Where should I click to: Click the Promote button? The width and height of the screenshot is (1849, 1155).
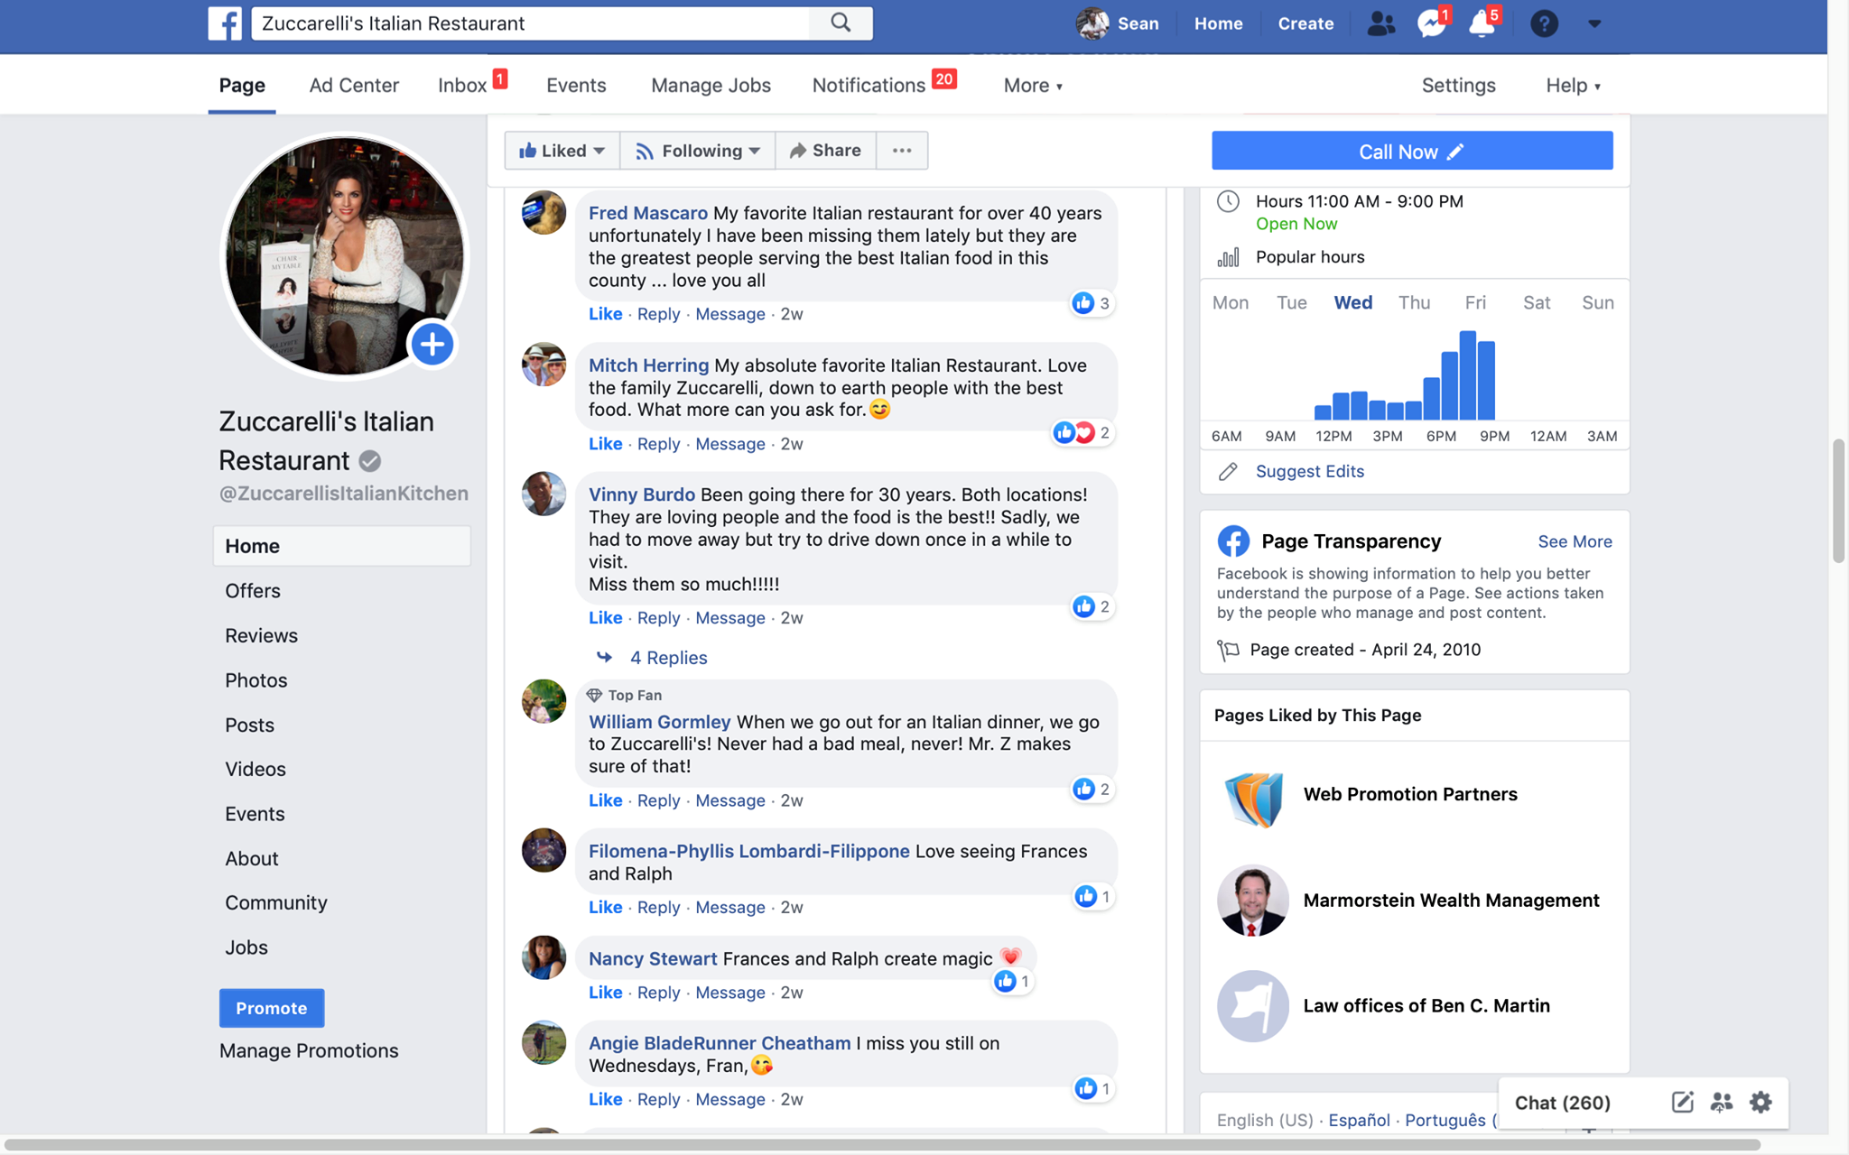[x=272, y=1008]
